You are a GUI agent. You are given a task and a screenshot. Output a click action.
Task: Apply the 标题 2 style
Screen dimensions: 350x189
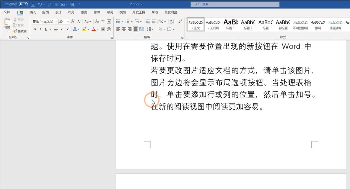click(x=248, y=25)
